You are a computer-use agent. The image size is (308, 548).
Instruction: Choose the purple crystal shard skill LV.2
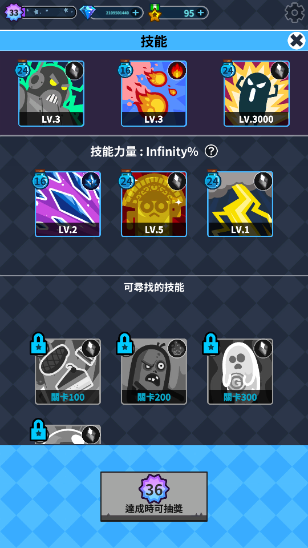68,204
